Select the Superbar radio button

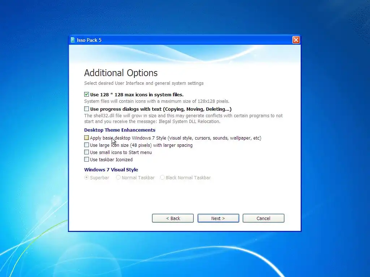[87, 177]
